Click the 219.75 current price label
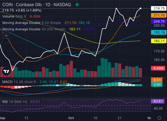The image size is (167, 121). pyautogui.click(x=158, y=9)
